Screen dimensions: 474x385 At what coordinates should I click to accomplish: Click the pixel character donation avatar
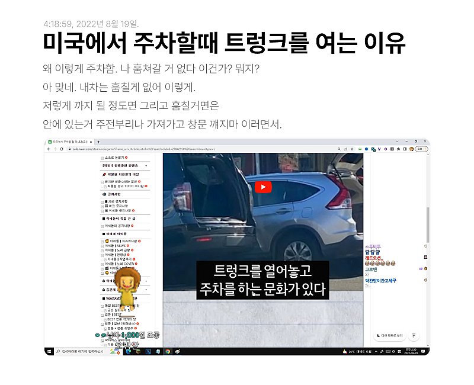(x=127, y=289)
